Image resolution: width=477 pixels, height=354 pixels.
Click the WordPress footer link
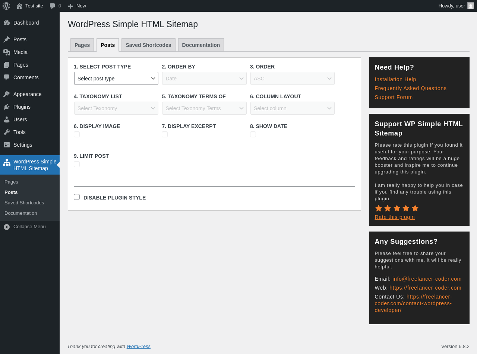click(139, 346)
